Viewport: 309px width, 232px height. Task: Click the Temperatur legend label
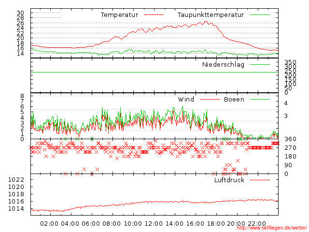click(x=119, y=15)
